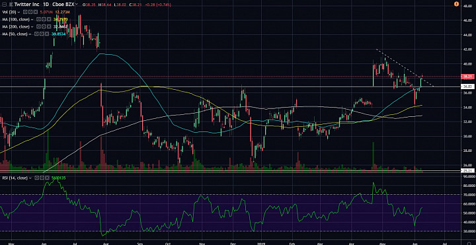
Task: Click the yellow 34.2970 MA 100 value
Action: point(60,19)
